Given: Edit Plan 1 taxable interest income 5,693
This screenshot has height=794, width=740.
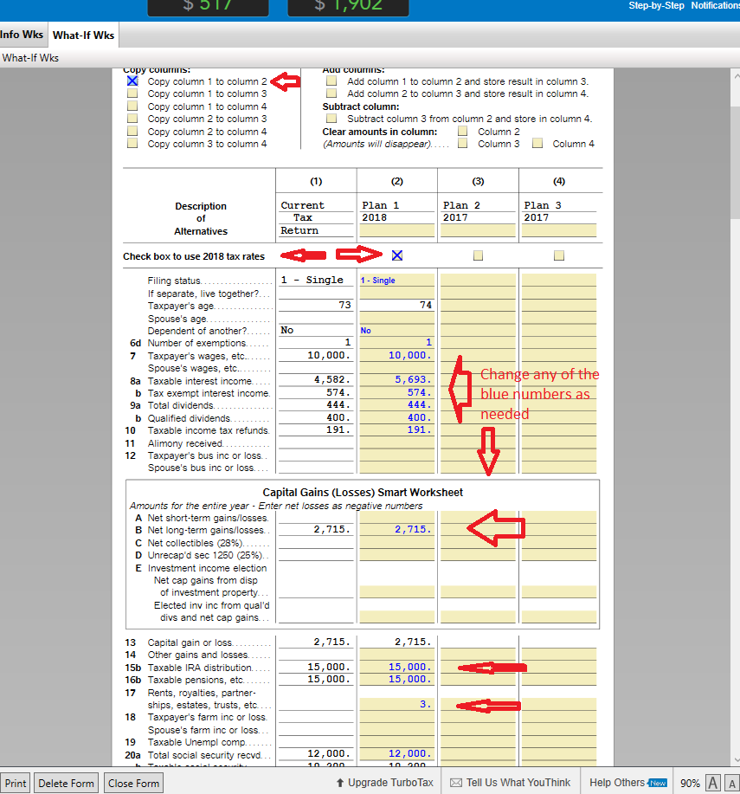Looking at the screenshot, I should click(x=396, y=380).
